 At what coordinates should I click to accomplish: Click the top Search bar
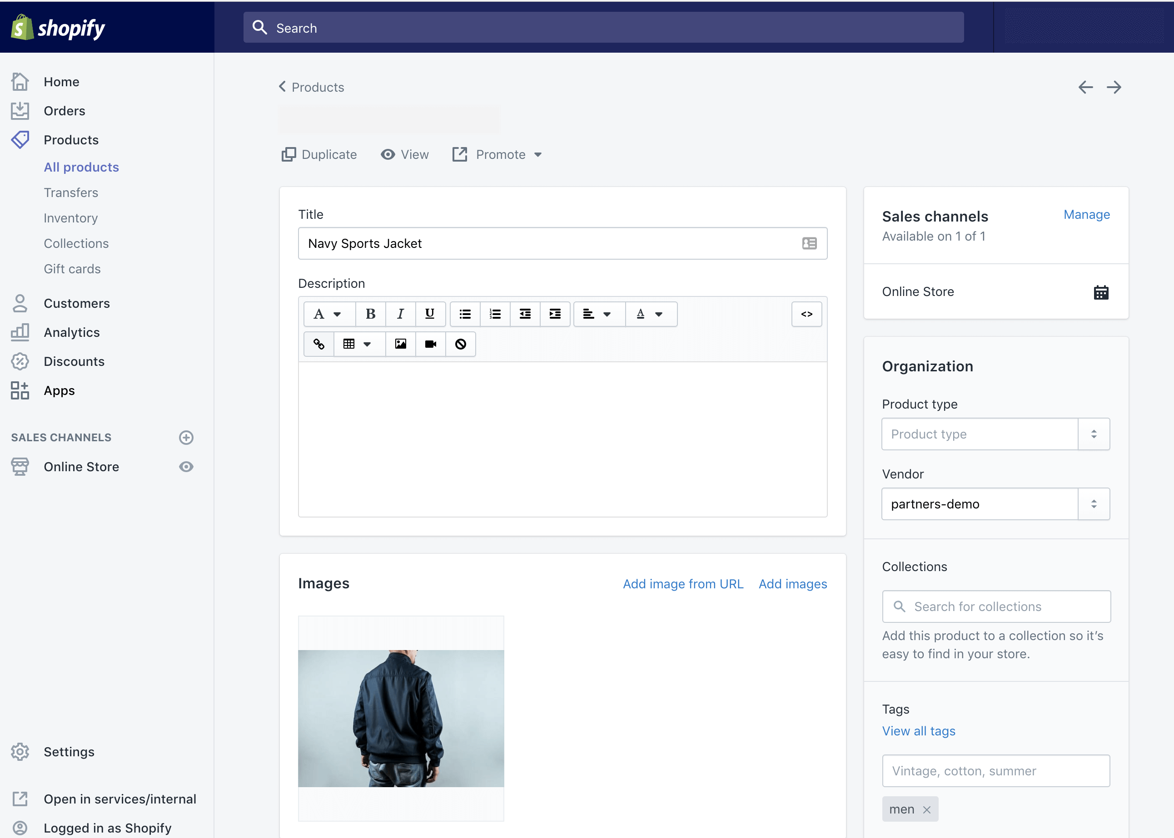tap(603, 27)
